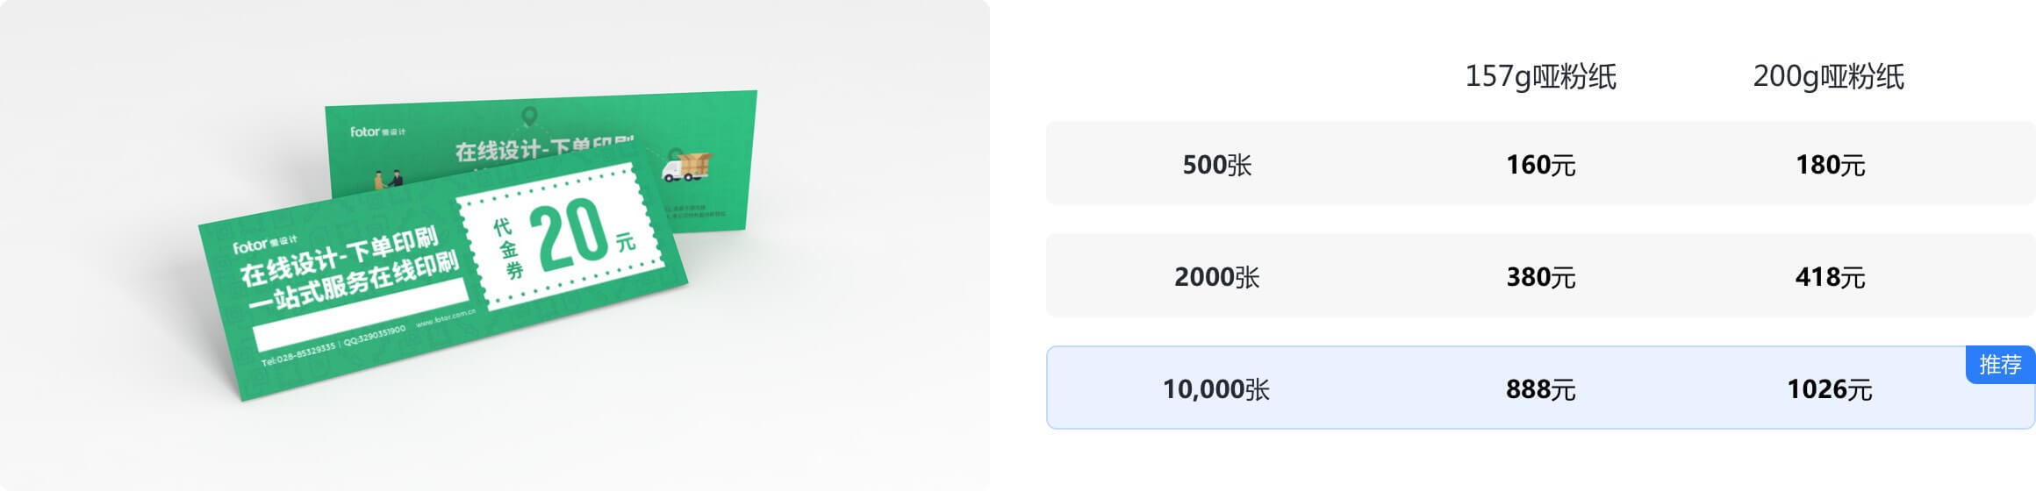Click the delivery truck icon on the coupon
The image size is (2036, 491).
coord(685,165)
